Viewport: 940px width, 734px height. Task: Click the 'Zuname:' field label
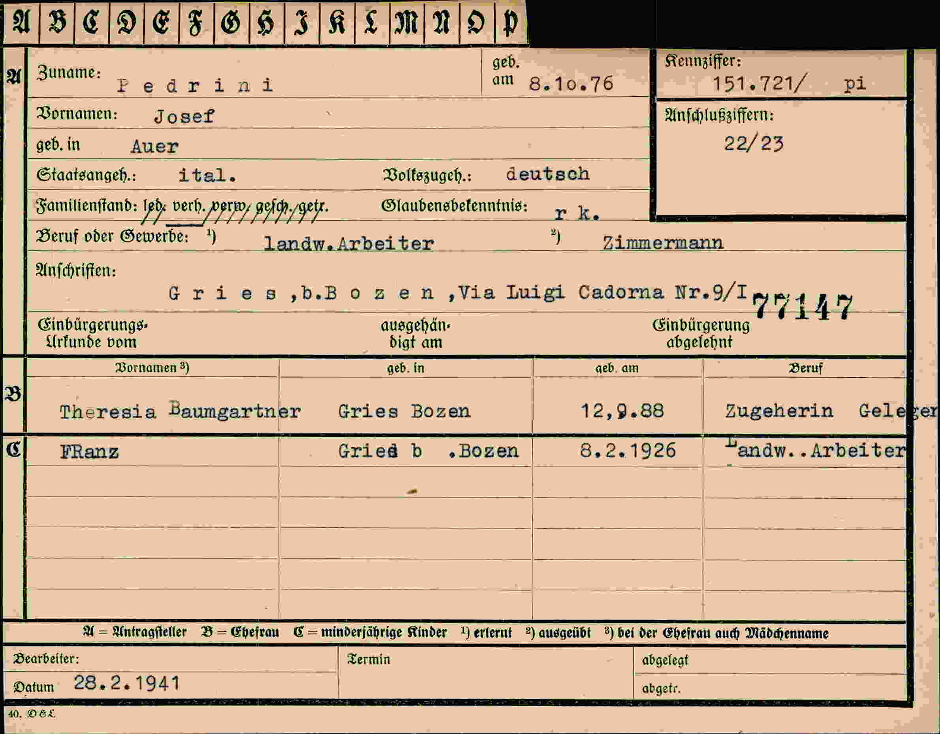(x=69, y=73)
